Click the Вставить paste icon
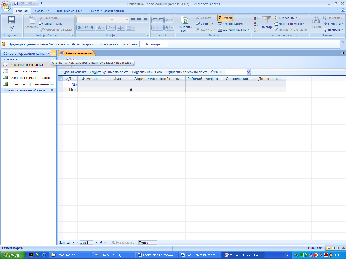 click(31, 20)
